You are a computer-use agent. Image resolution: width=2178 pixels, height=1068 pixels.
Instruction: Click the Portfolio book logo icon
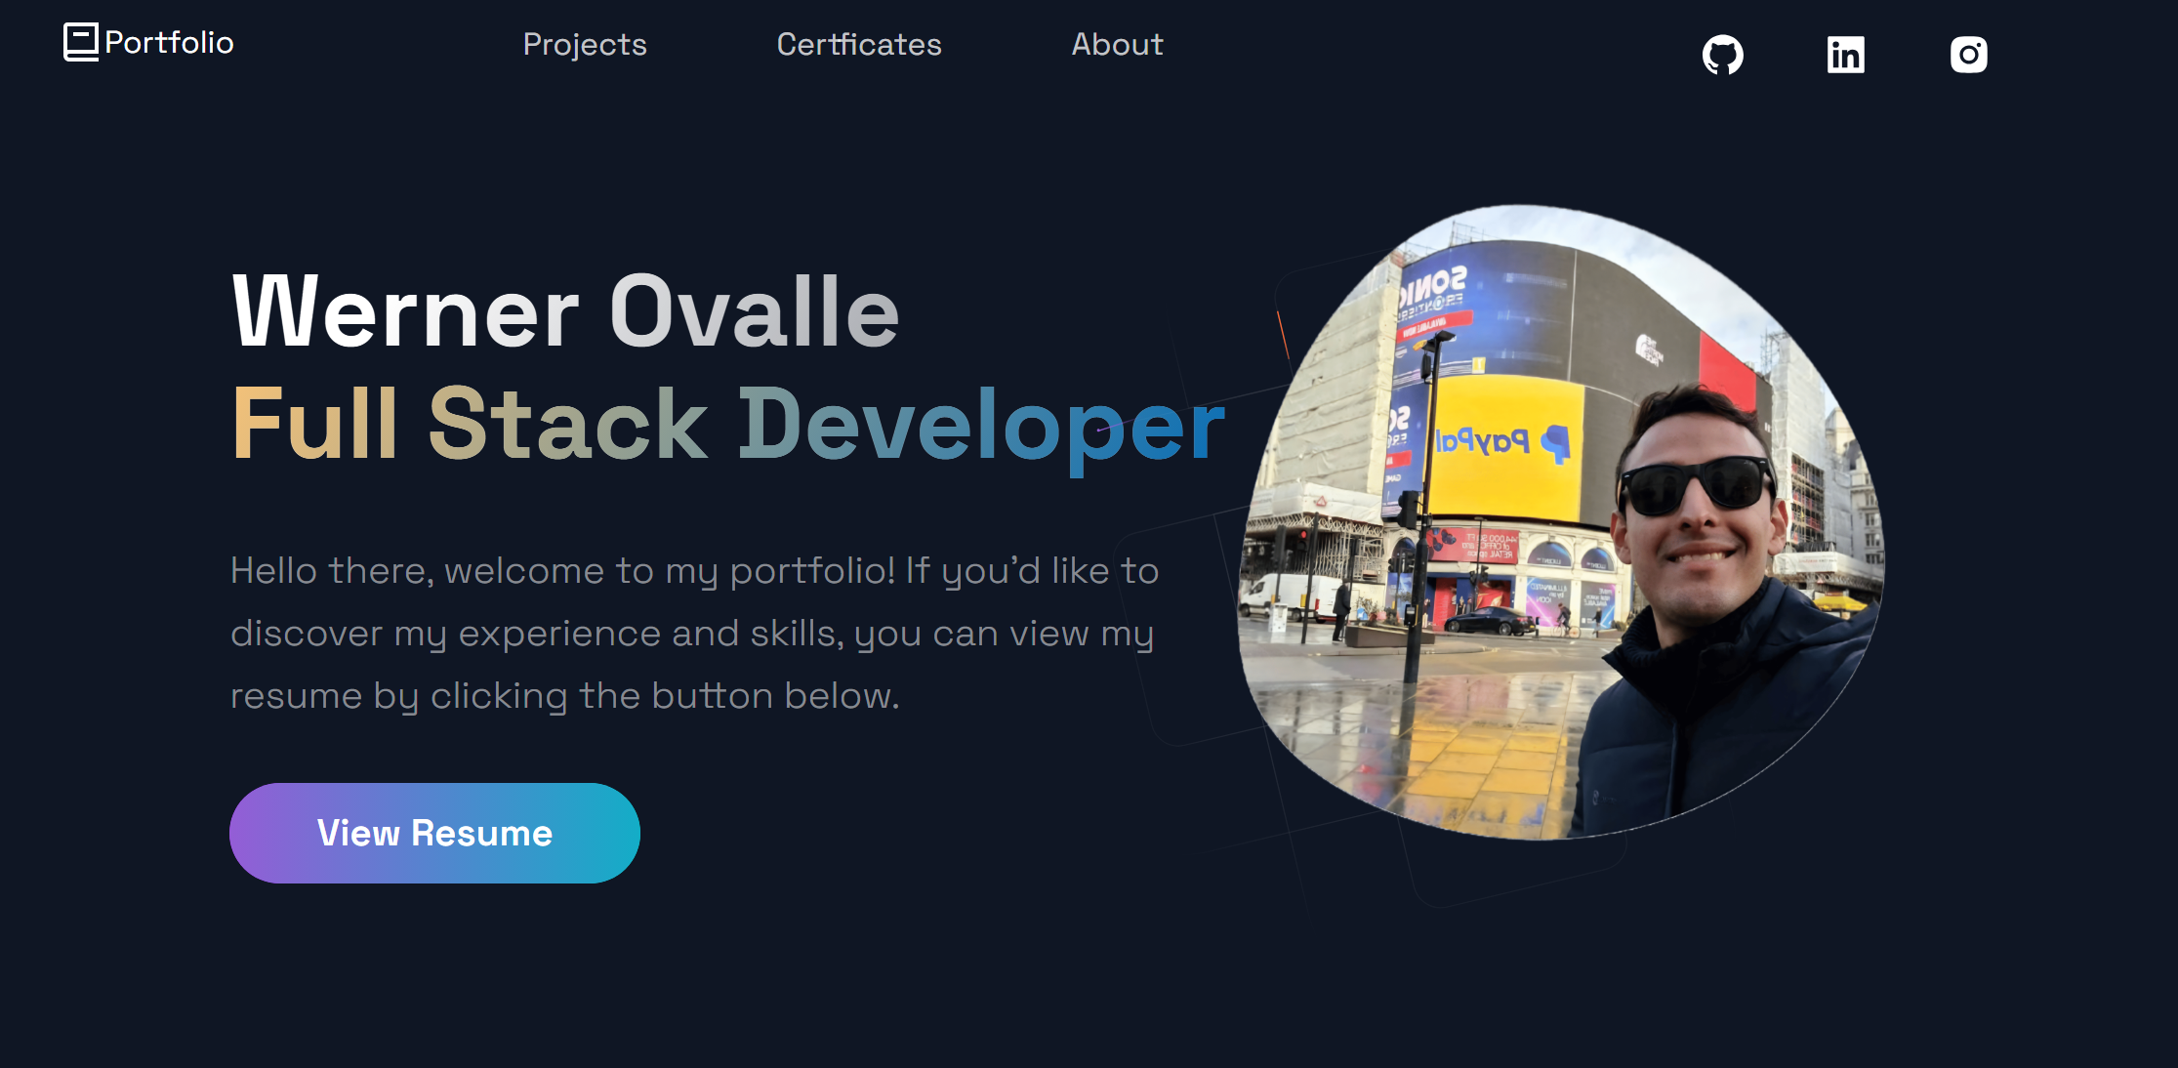pos(80,42)
